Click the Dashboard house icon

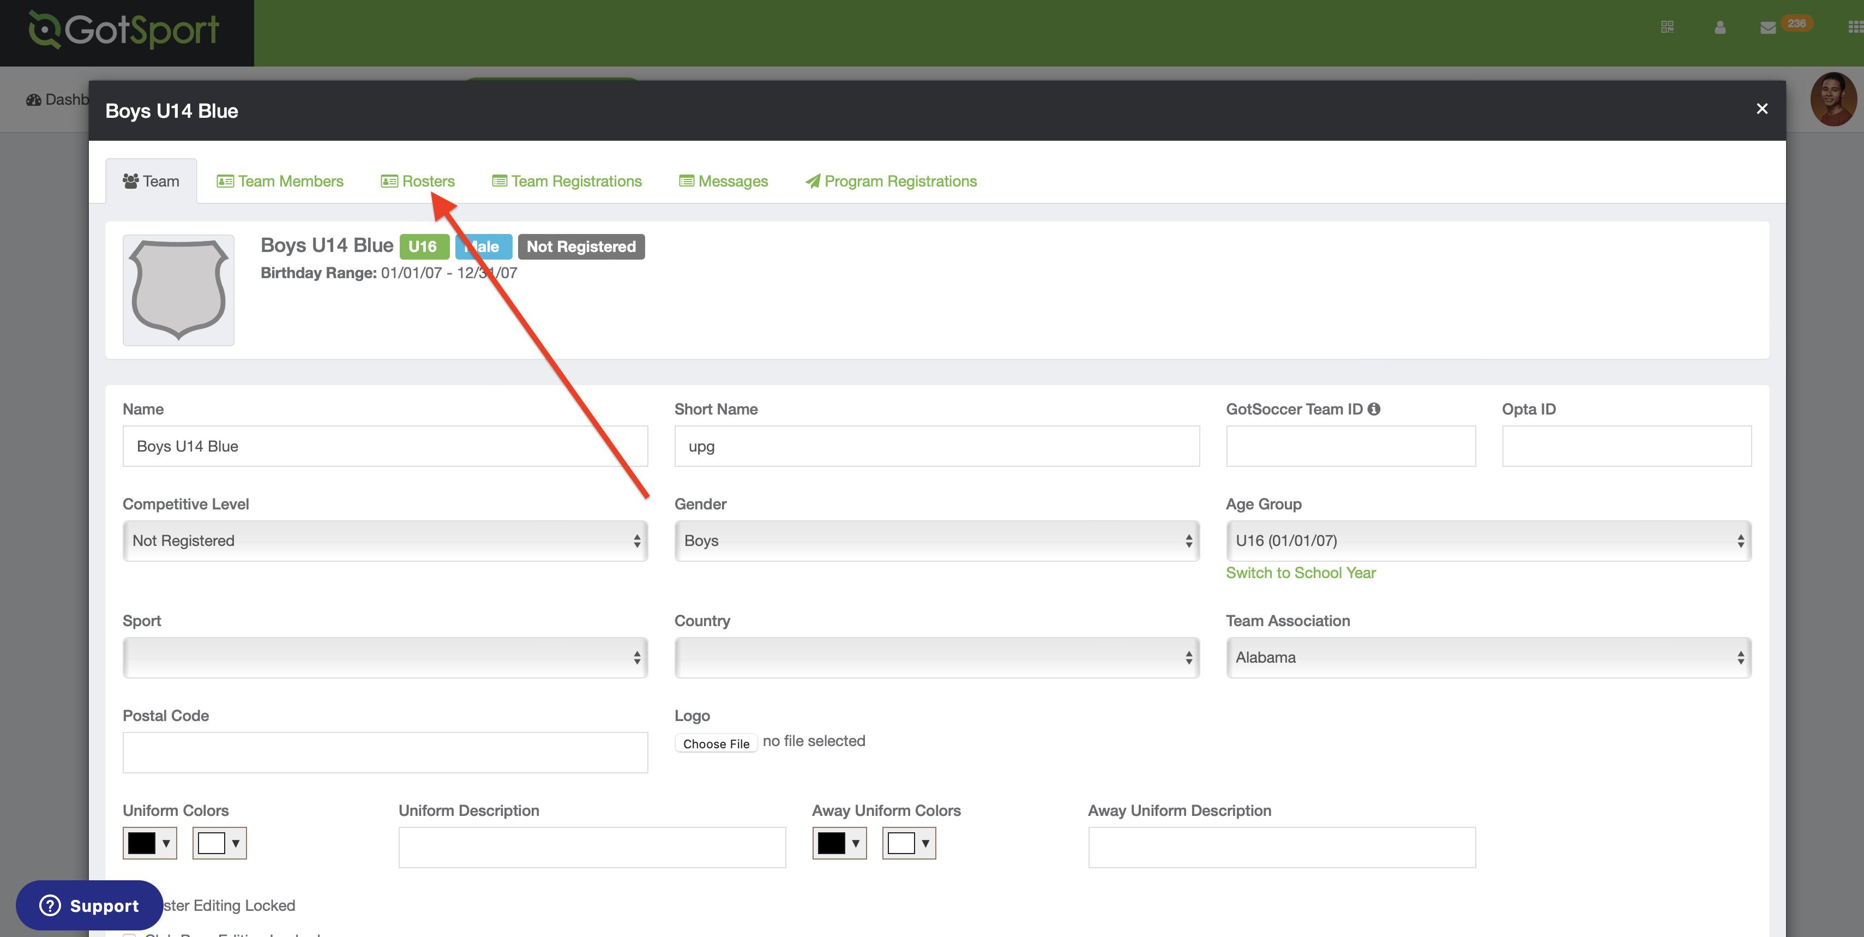[34, 99]
